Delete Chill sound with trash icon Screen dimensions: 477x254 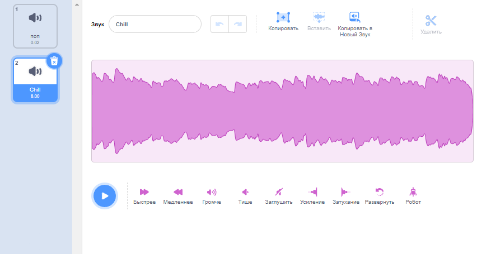(x=54, y=61)
